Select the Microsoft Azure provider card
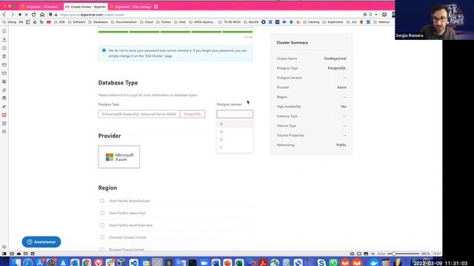Image resolution: width=474 pixels, height=266 pixels. point(119,157)
